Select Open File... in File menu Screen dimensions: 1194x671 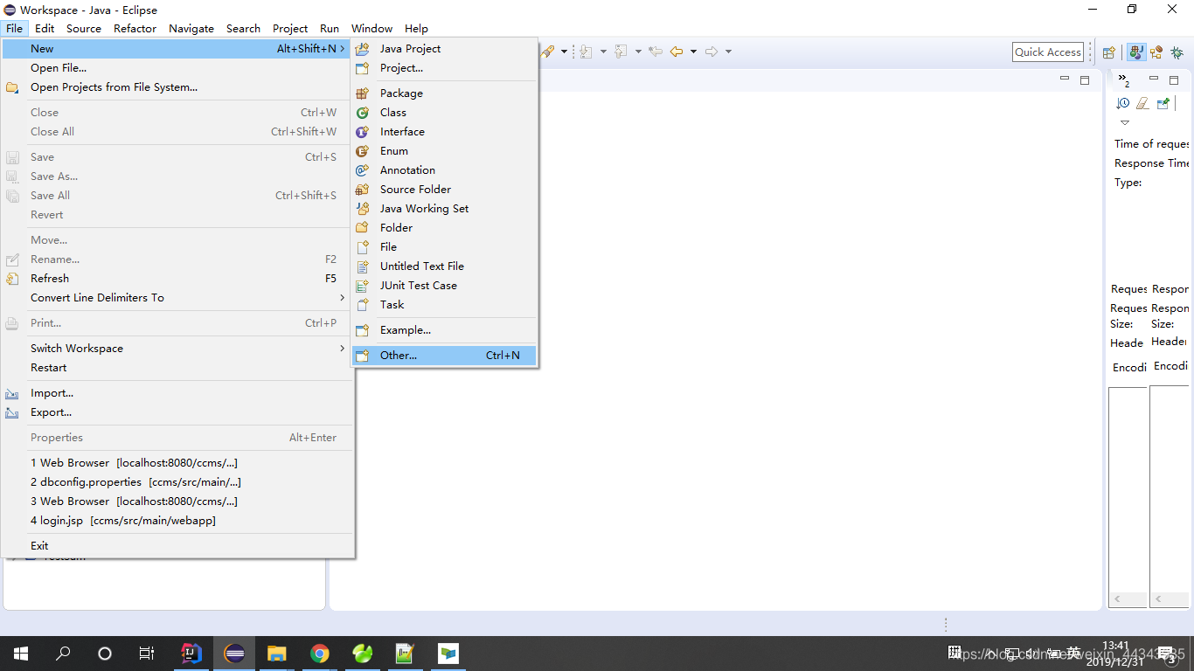tap(177, 68)
